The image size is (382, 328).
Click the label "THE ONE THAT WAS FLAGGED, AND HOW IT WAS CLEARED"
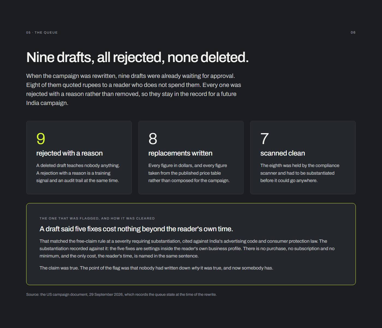pos(97,218)
